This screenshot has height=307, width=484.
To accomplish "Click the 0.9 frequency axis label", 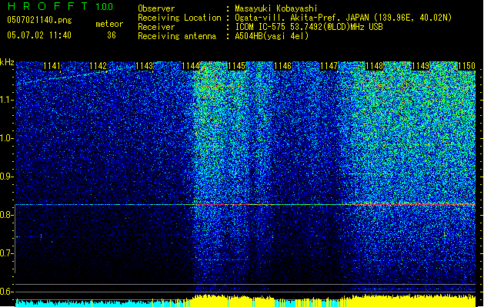I will (7, 177).
